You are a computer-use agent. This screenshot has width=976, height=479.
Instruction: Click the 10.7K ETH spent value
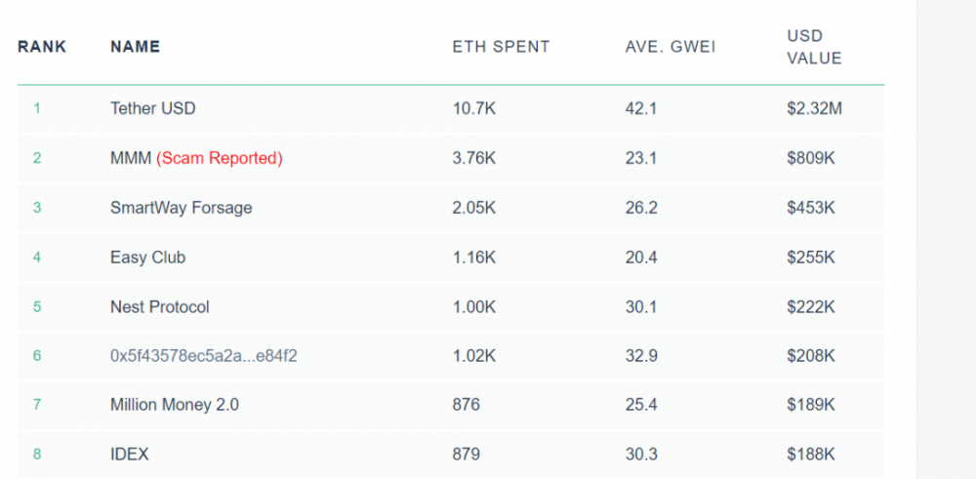(474, 108)
